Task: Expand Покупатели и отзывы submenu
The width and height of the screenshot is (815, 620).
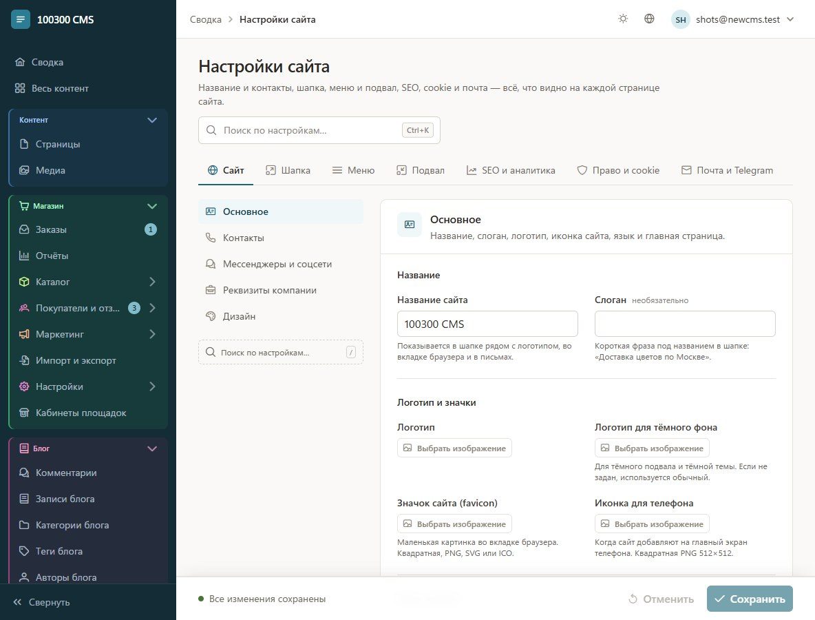Action: pos(152,308)
